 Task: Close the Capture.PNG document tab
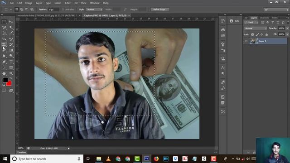tap(129, 15)
